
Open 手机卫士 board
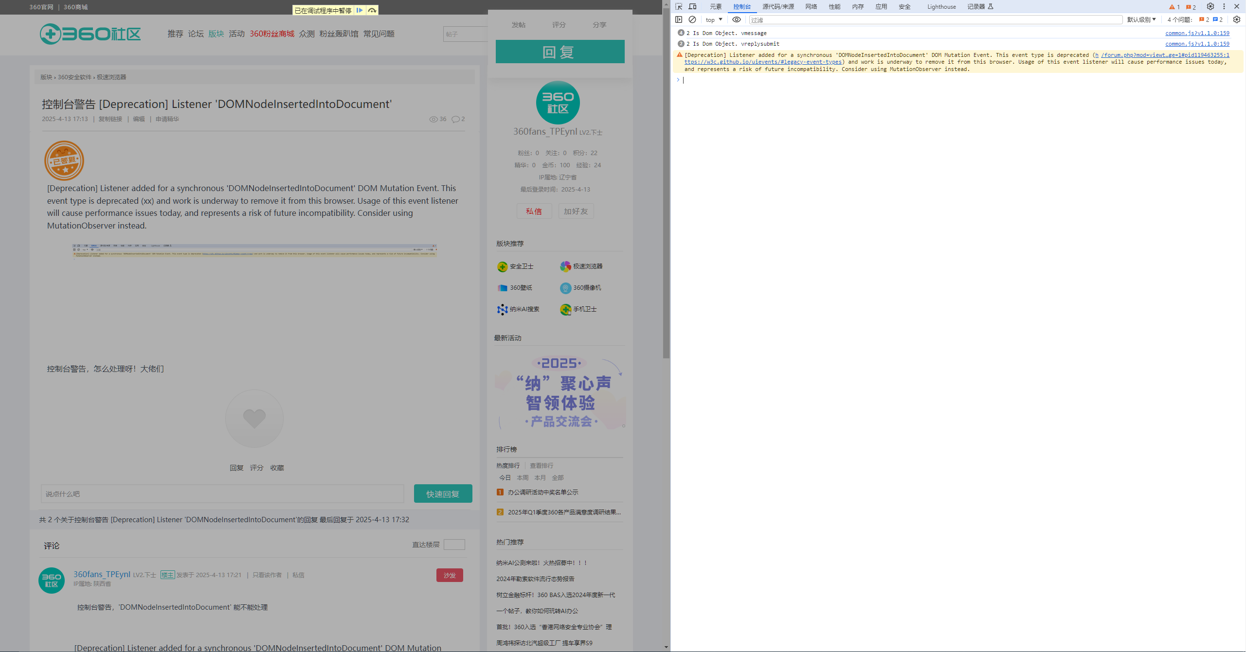578,309
